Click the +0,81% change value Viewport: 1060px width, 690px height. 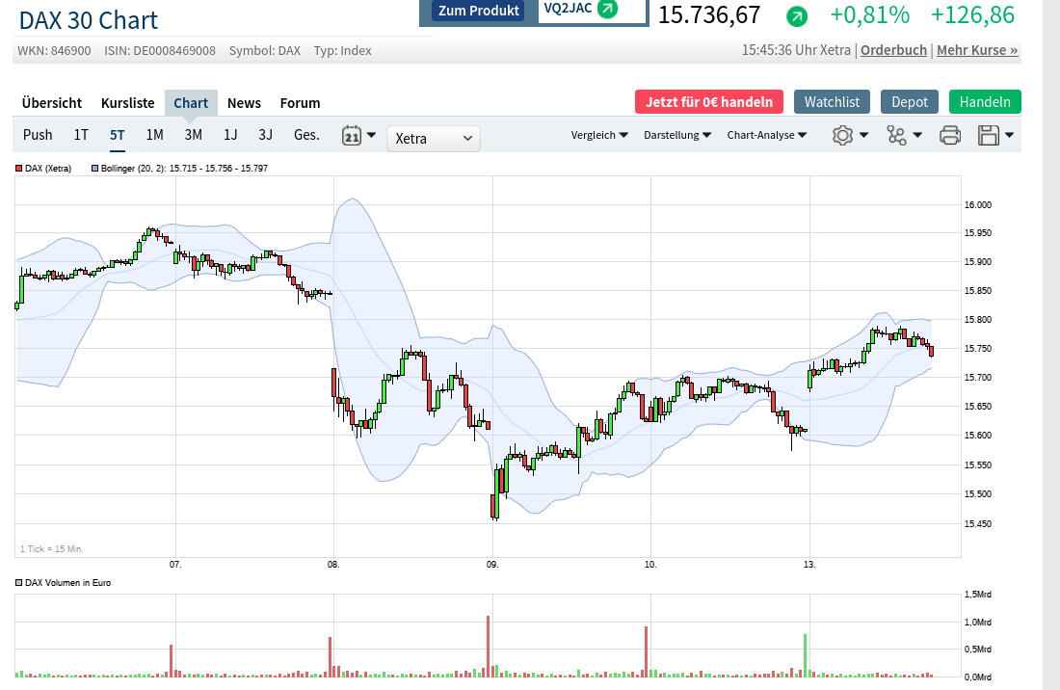click(x=869, y=14)
